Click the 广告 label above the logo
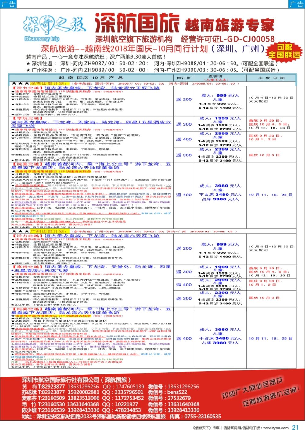 (x=8, y=4)
